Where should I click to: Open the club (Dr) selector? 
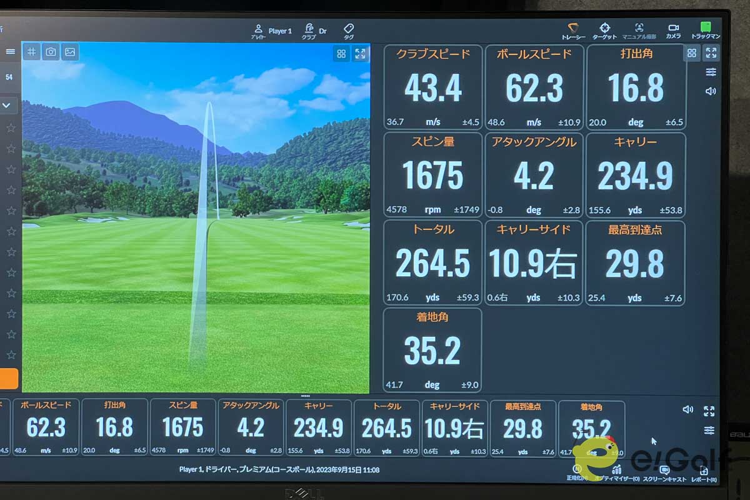[314, 31]
